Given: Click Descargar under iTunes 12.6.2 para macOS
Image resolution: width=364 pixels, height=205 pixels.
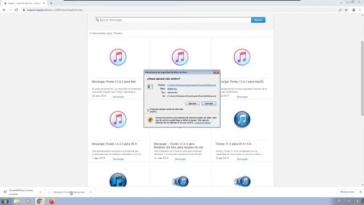Looking at the screenshot, I should coord(242,97).
